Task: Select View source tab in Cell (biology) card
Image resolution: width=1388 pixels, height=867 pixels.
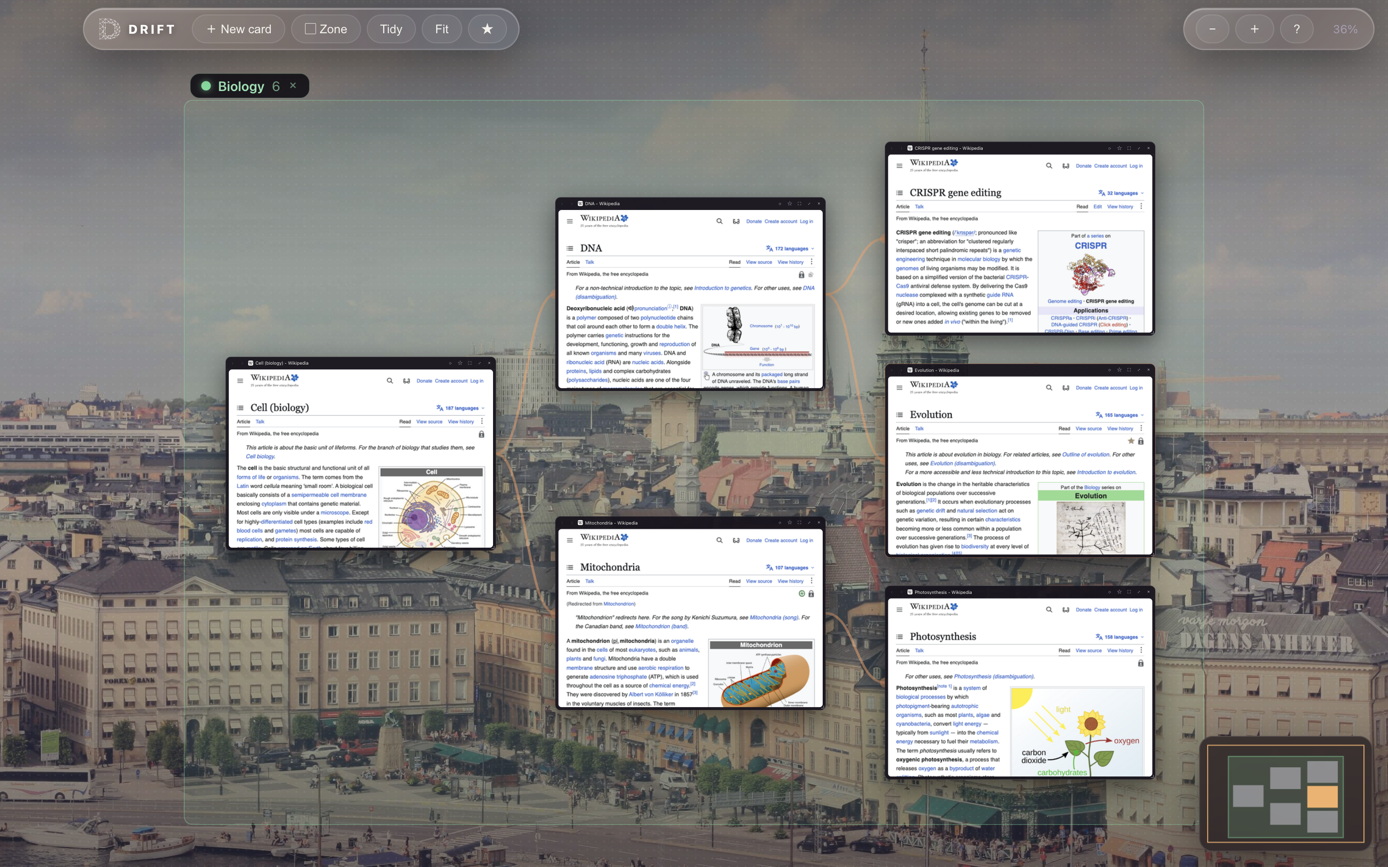Action: click(429, 421)
